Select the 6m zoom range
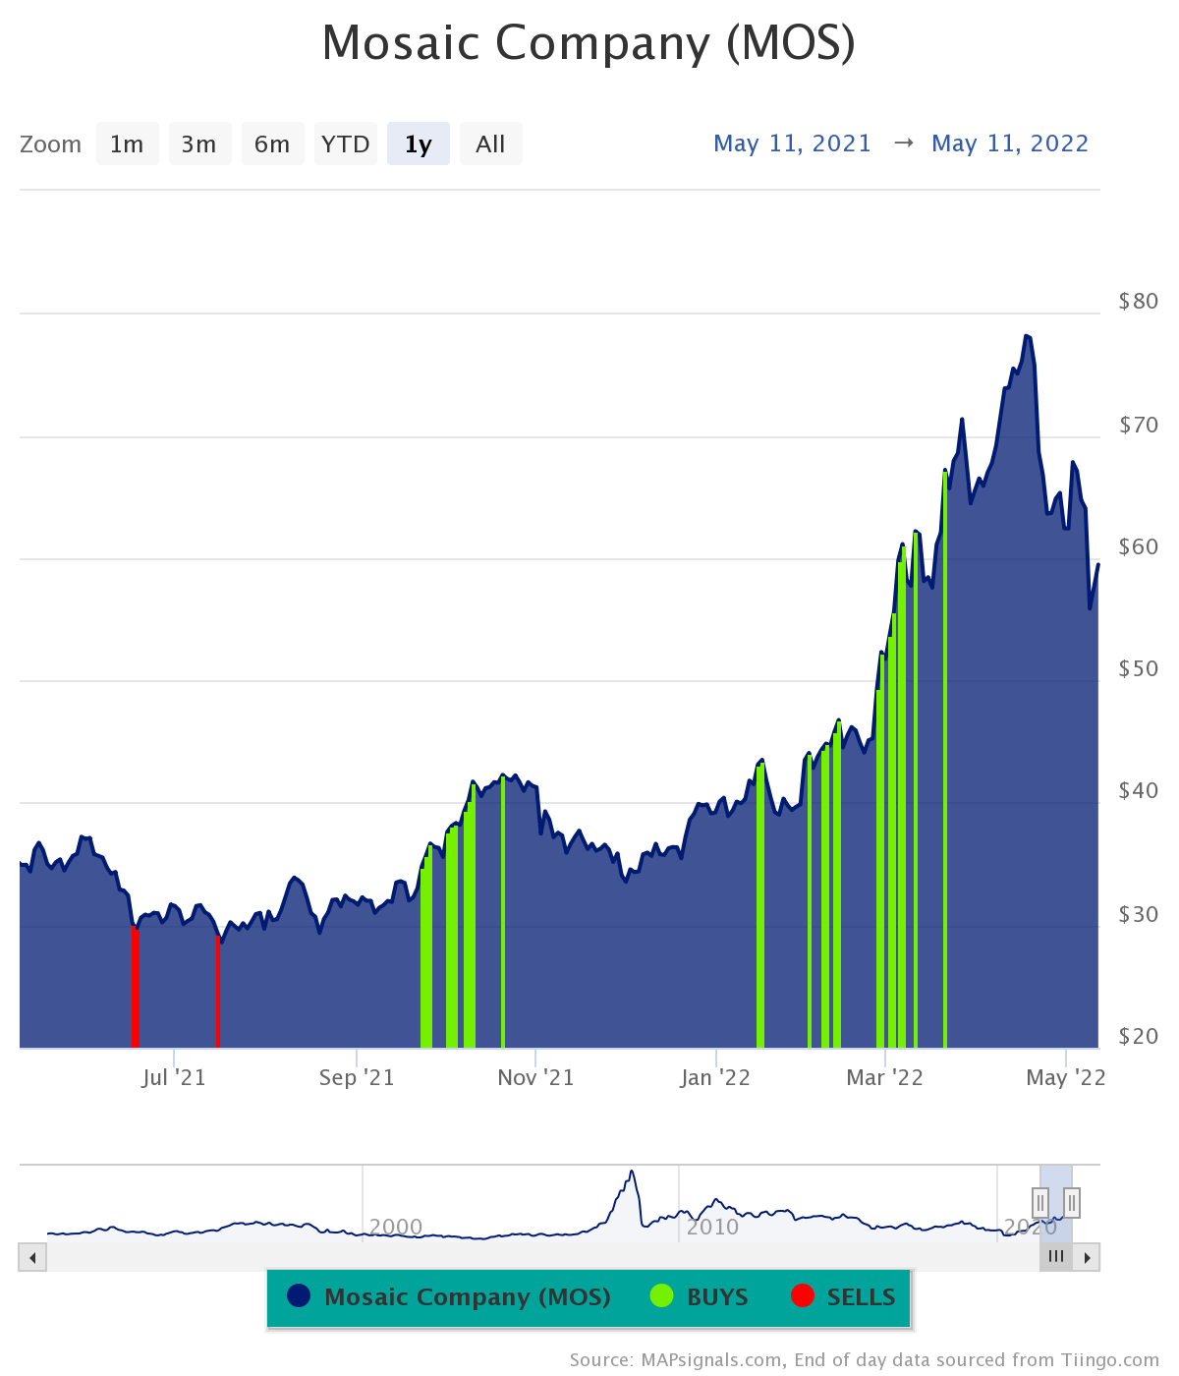The width and height of the screenshot is (1179, 1376). (273, 144)
